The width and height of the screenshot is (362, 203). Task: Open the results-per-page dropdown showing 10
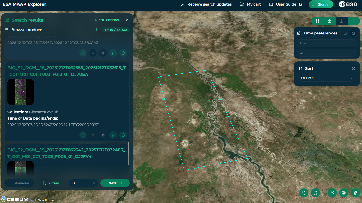coord(83,183)
